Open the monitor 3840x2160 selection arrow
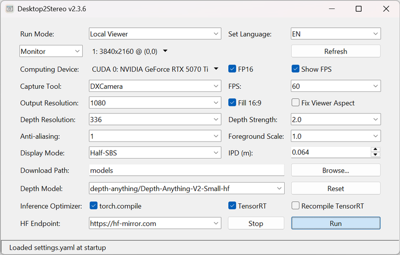The height and width of the screenshot is (255, 400). coord(165,52)
